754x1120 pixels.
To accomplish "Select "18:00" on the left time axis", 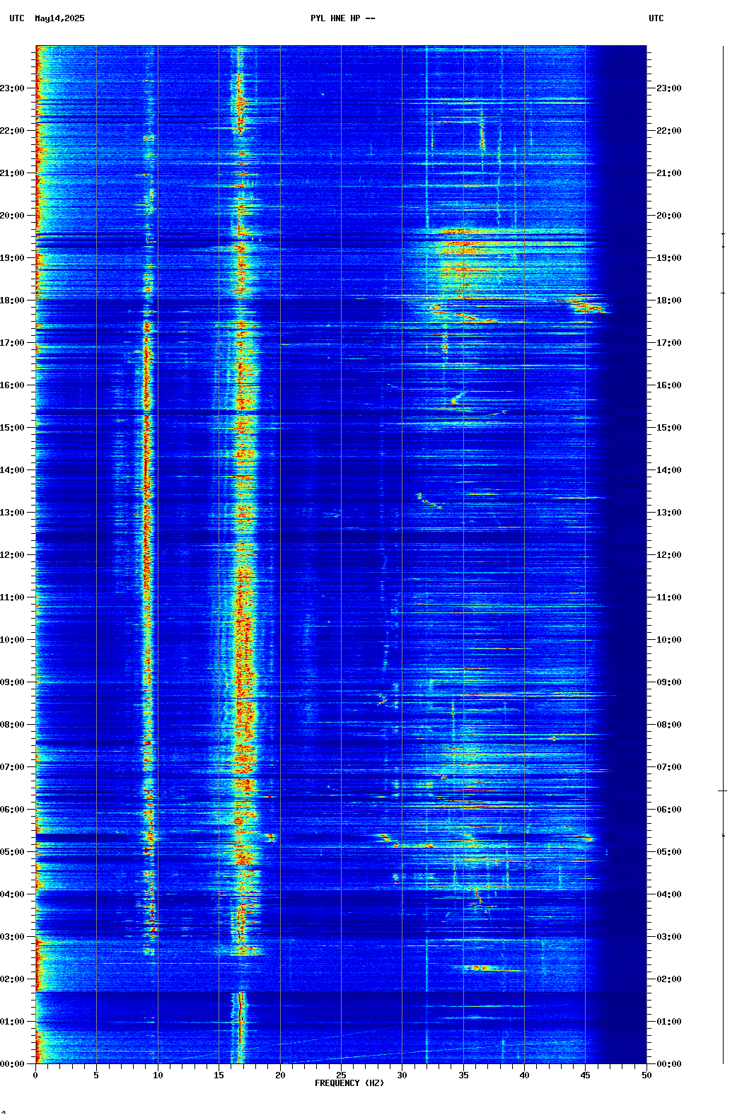I will click(x=12, y=301).
